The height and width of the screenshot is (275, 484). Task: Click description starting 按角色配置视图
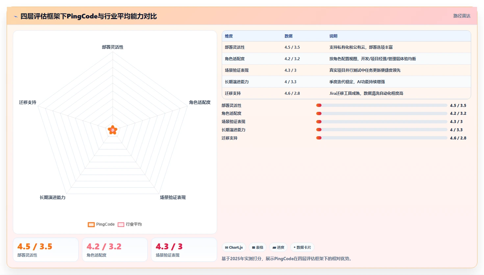[x=372, y=59]
